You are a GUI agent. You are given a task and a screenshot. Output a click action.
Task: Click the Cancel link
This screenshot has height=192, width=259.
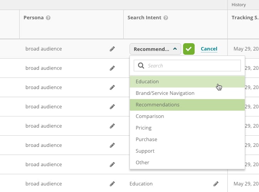pyautogui.click(x=209, y=49)
